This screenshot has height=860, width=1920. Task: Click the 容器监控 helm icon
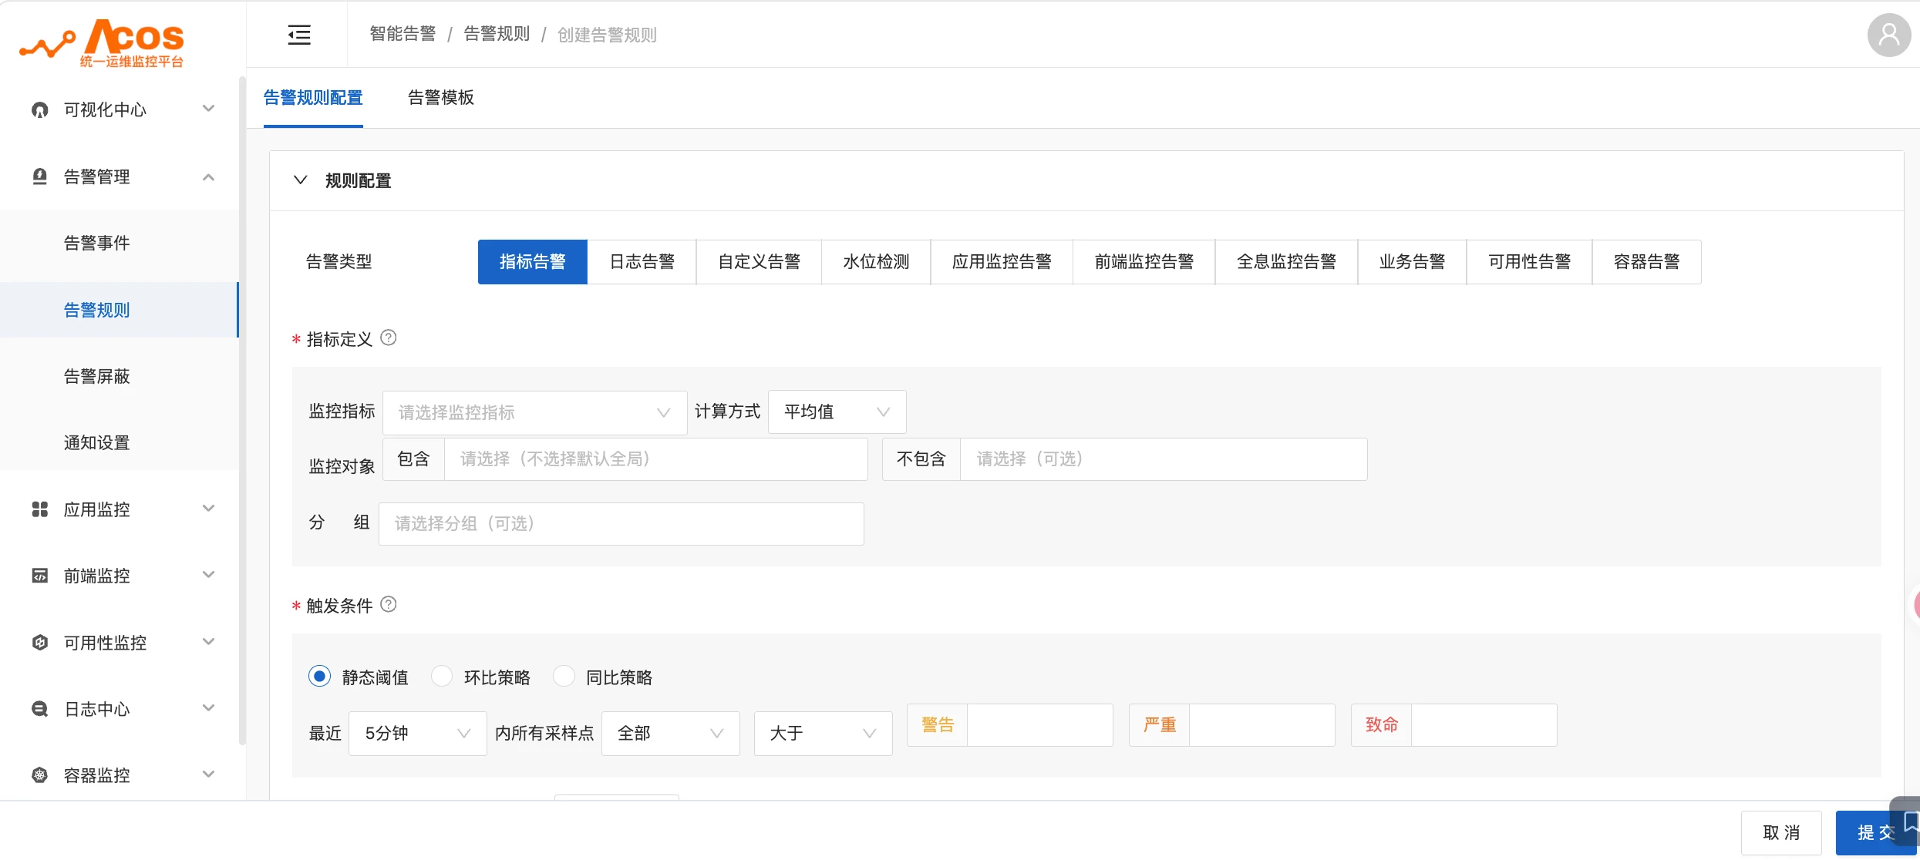[39, 775]
